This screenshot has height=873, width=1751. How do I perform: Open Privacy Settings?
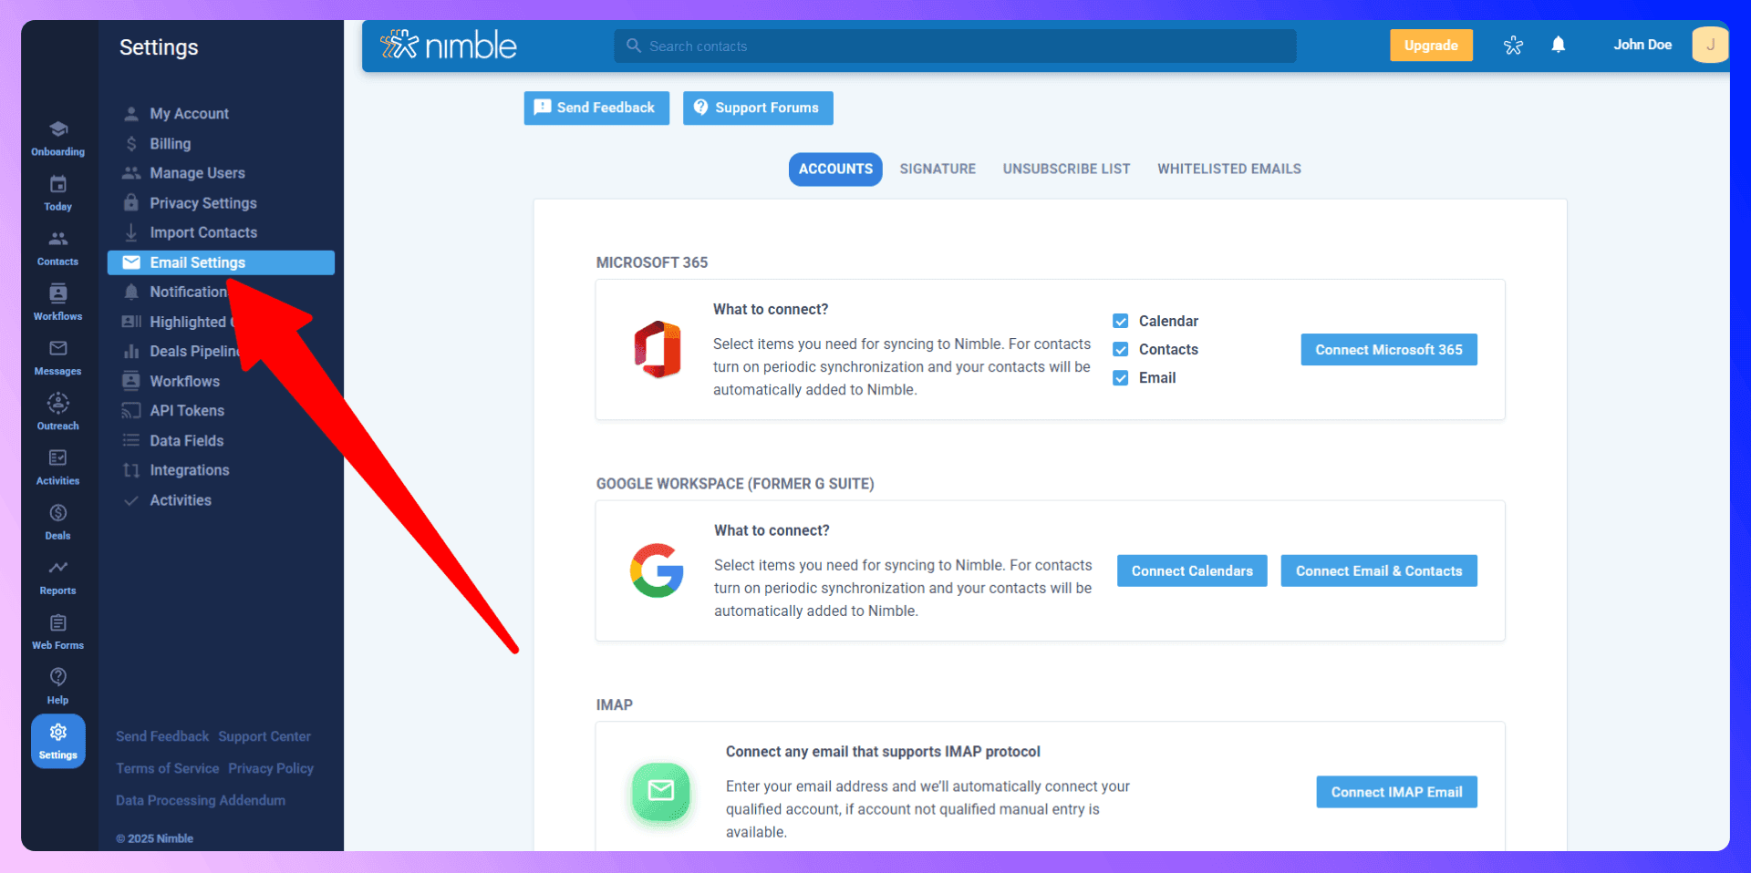(x=202, y=202)
